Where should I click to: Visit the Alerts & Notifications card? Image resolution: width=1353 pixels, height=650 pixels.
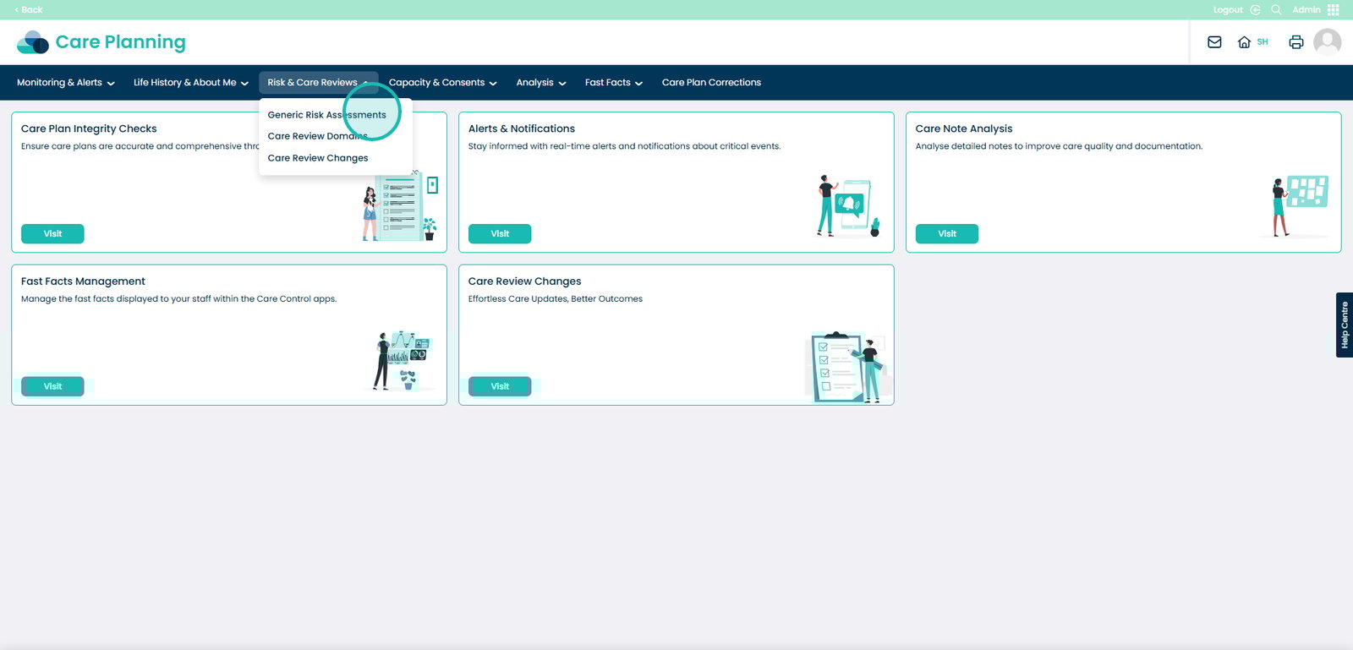point(500,234)
